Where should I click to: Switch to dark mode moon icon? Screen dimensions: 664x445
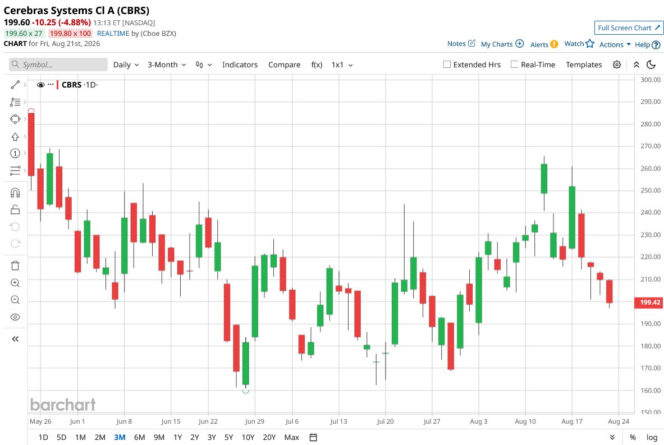651,65
